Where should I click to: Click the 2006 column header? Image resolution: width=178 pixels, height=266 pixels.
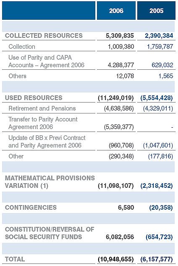(116, 11)
